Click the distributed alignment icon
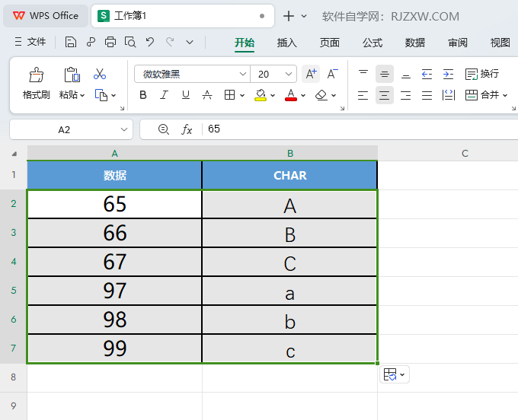The height and width of the screenshot is (420, 518). 448,95
